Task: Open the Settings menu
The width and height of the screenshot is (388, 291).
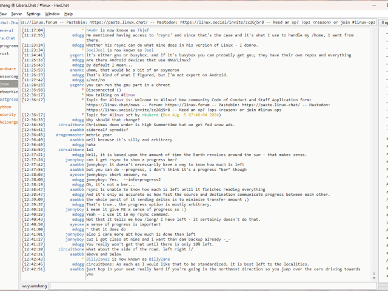Action: [34, 13]
